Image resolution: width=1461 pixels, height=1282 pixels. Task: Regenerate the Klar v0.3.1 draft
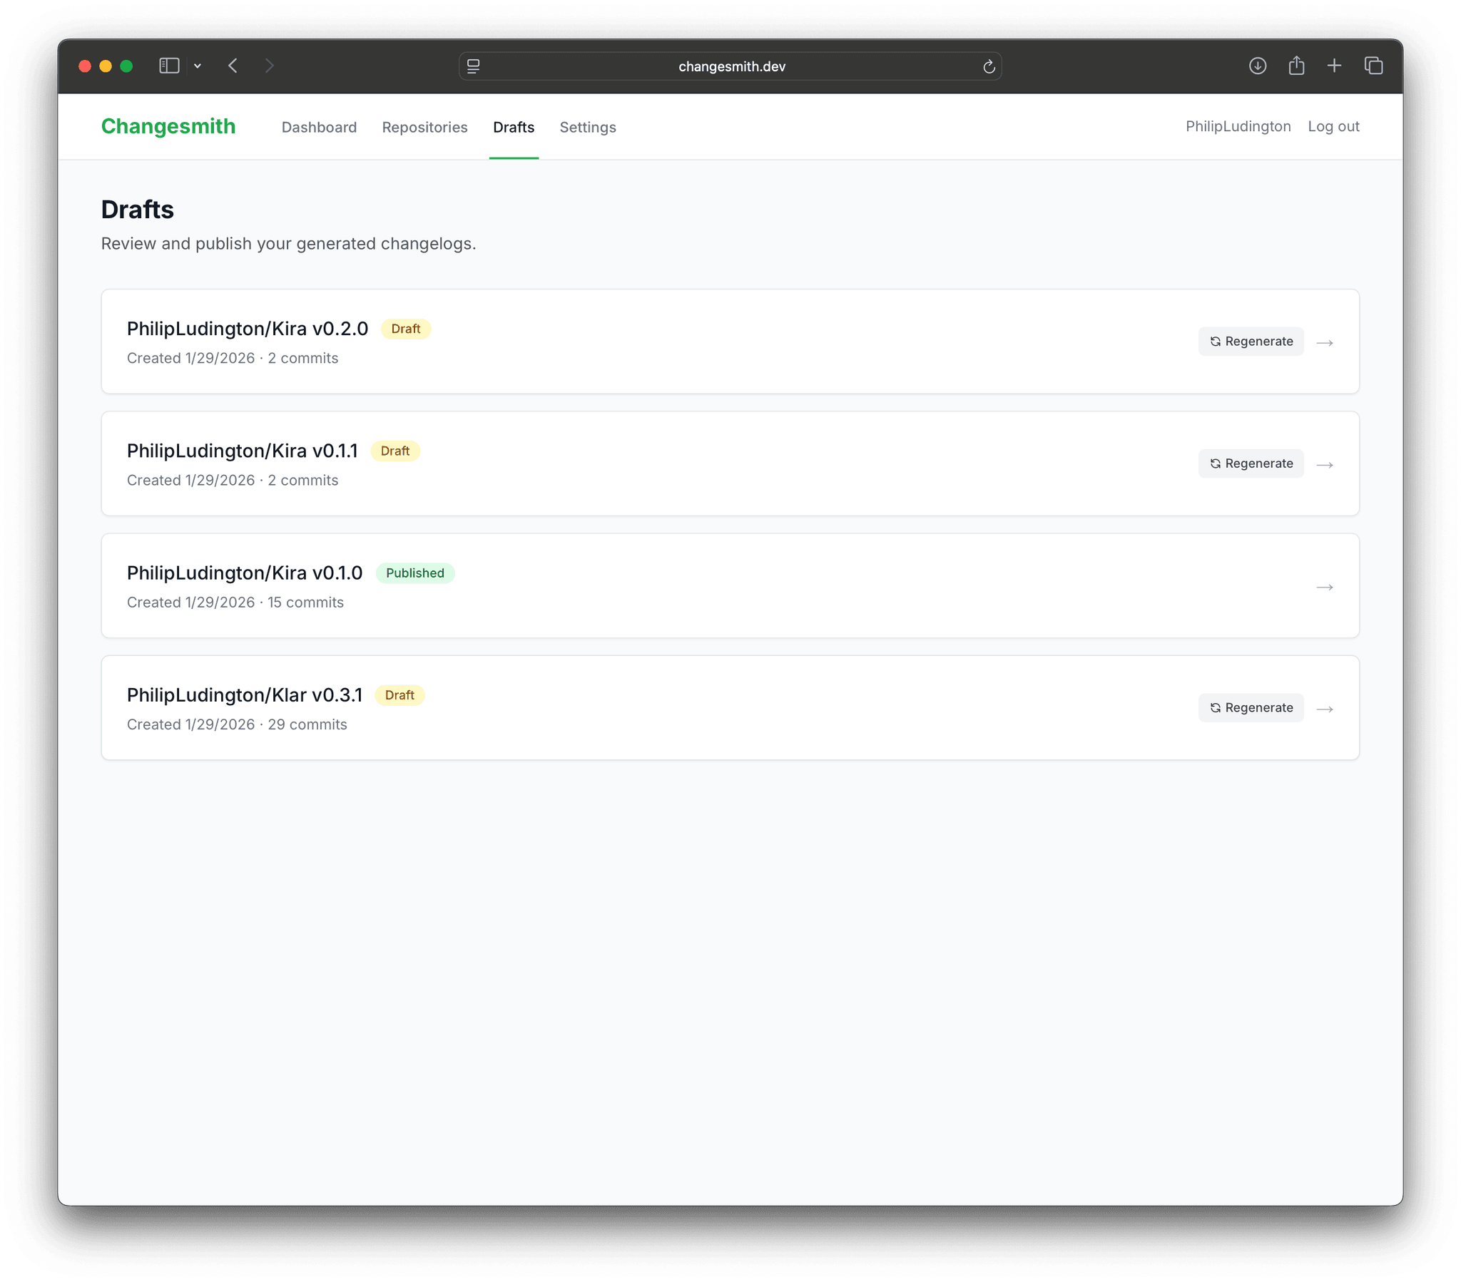(1251, 708)
